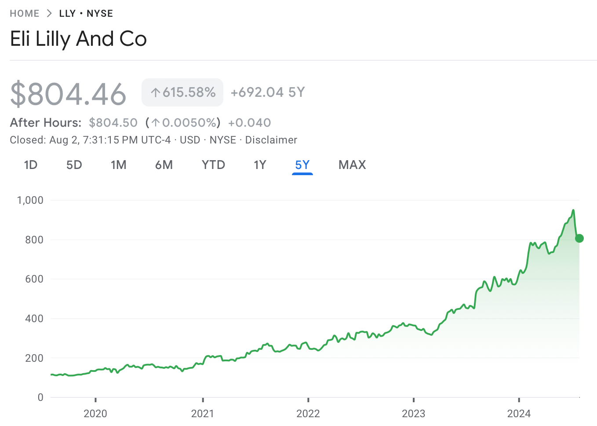Show the YTD price range
This screenshot has width=597, height=426.
(x=213, y=165)
